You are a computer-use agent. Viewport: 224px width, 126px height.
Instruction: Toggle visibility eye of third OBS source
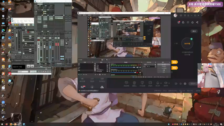click(107, 67)
